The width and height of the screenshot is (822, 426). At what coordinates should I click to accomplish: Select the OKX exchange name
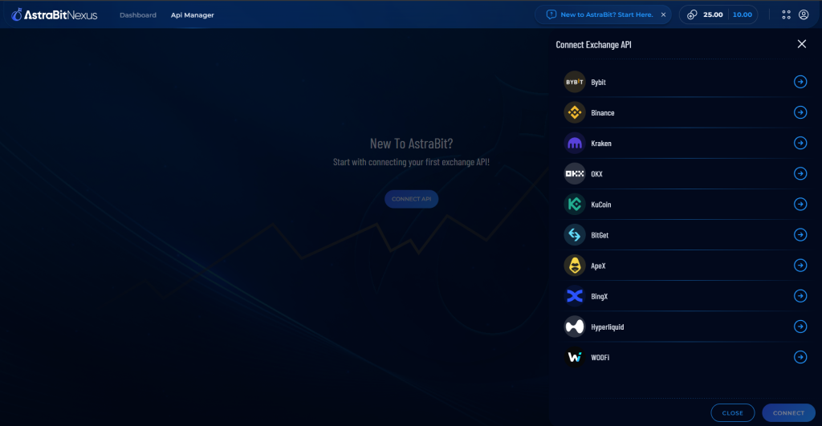click(x=596, y=174)
